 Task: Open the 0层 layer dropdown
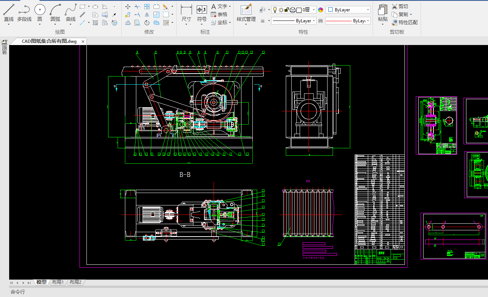[x=314, y=10]
